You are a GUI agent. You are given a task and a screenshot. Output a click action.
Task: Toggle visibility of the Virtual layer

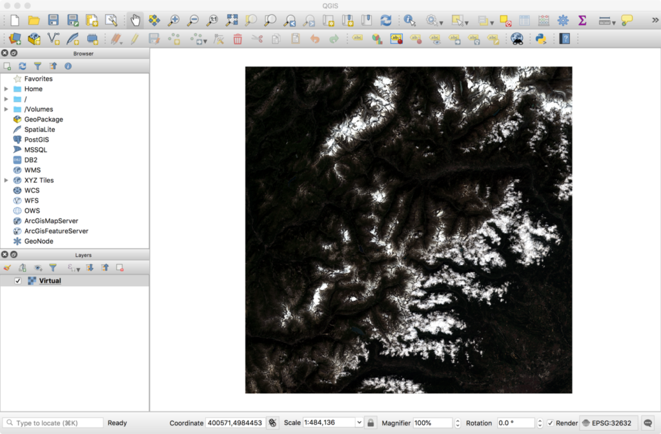(x=17, y=281)
